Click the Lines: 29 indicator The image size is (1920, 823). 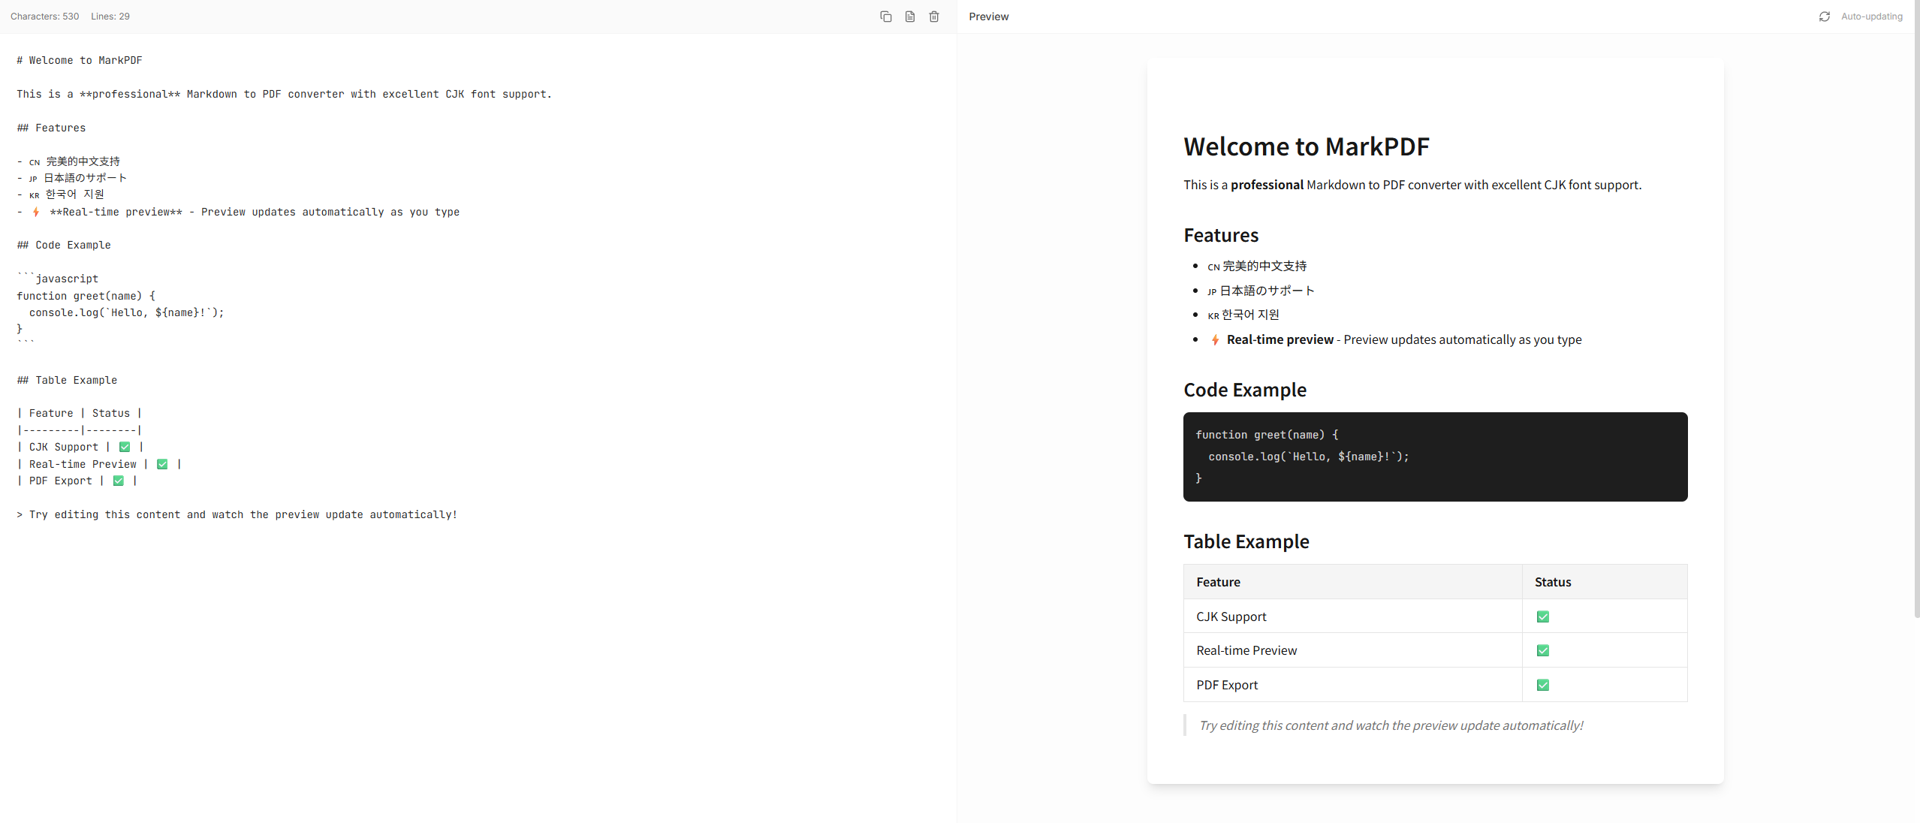click(x=110, y=16)
